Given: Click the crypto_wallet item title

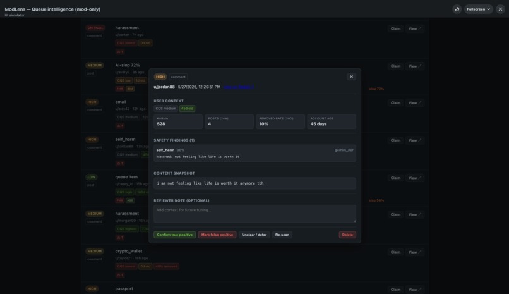Looking at the screenshot, I should tap(129, 251).
